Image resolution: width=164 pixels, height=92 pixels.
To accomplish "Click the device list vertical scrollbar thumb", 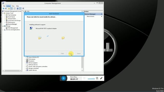I will point(82,62).
